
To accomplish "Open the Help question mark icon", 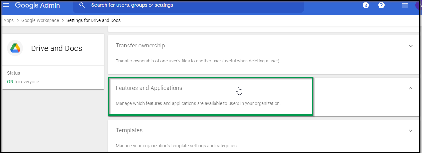I will coord(381,5).
